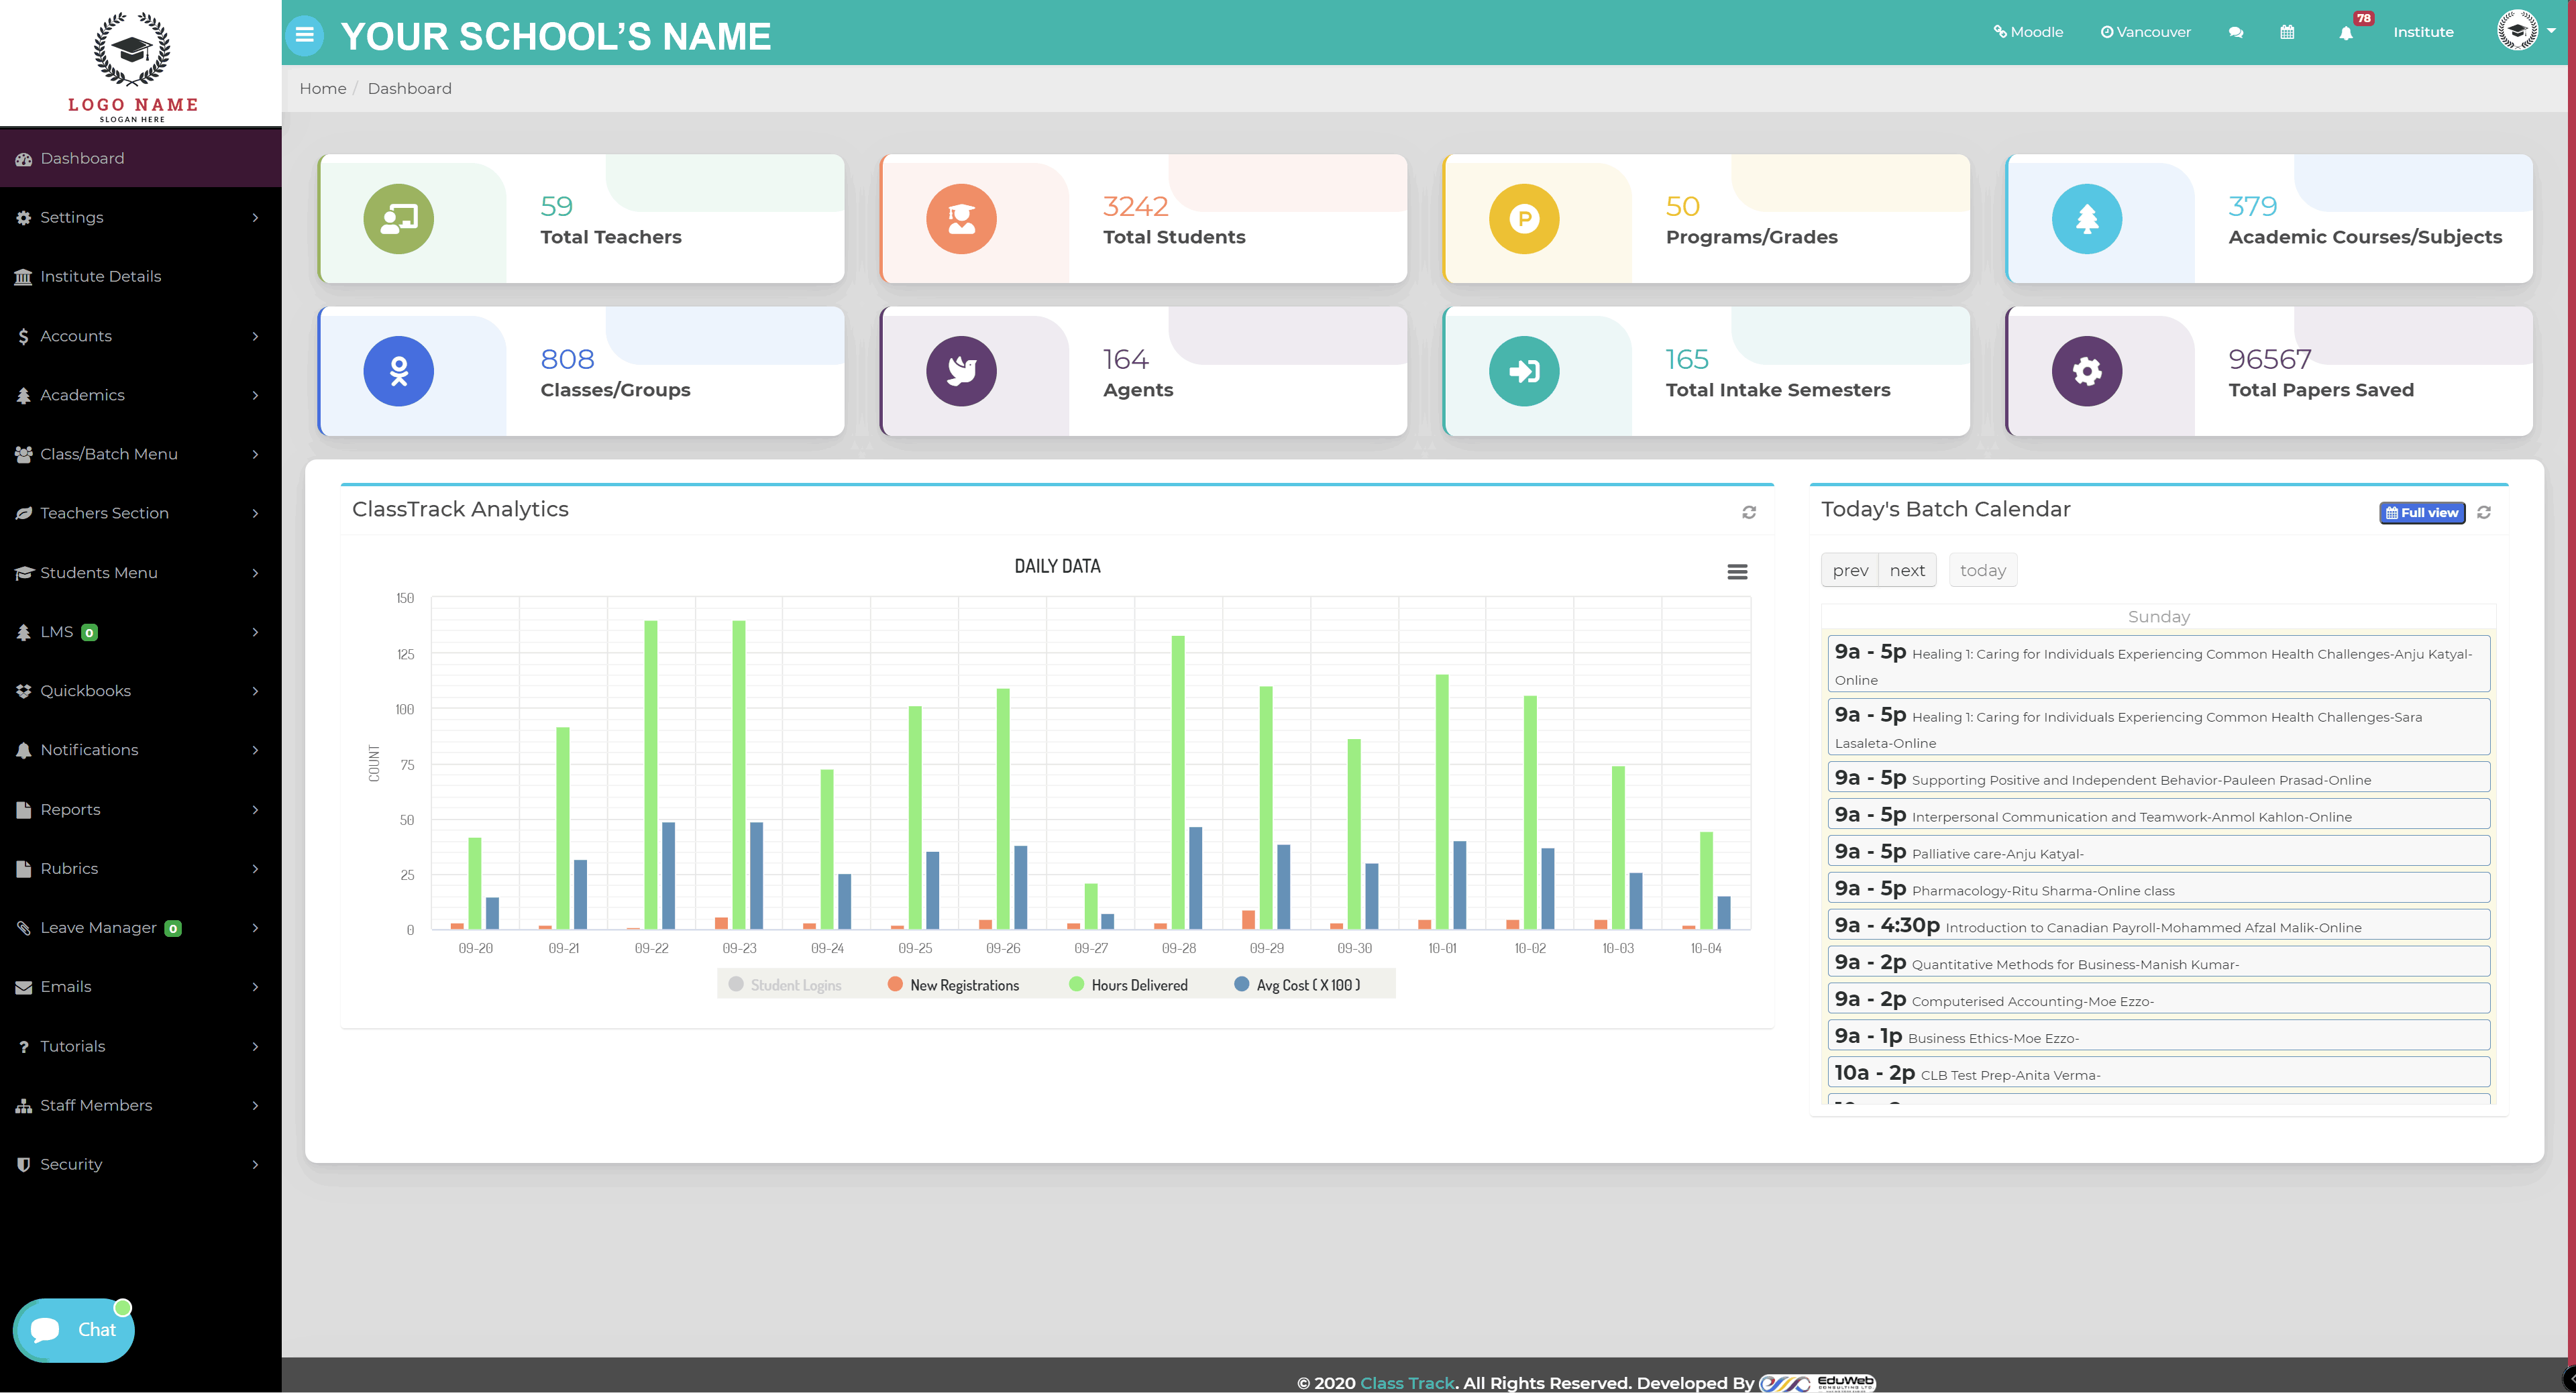Click the today calendar button
The width and height of the screenshot is (2576, 1393).
pos(1983,570)
